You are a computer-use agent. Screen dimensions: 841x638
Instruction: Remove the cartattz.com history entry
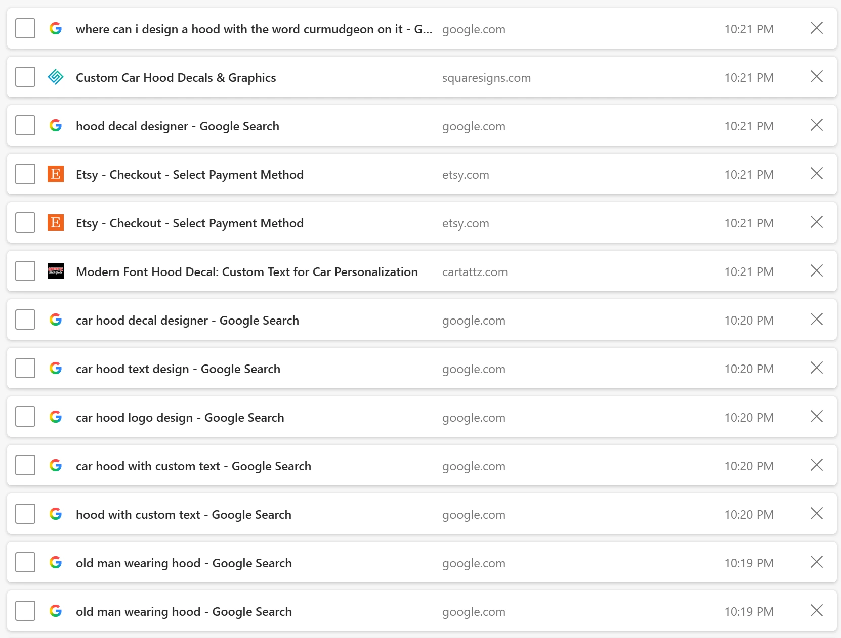[816, 271]
